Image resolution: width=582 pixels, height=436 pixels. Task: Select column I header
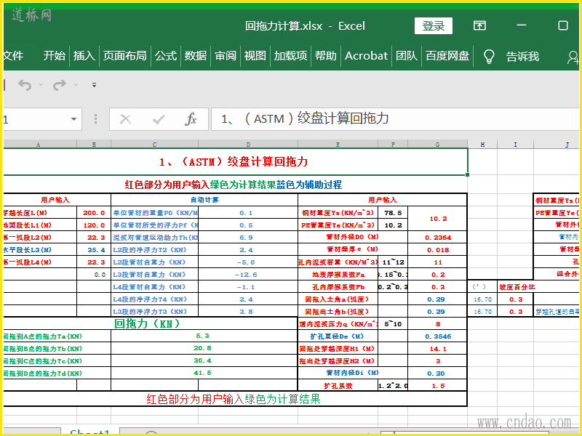tap(515, 144)
